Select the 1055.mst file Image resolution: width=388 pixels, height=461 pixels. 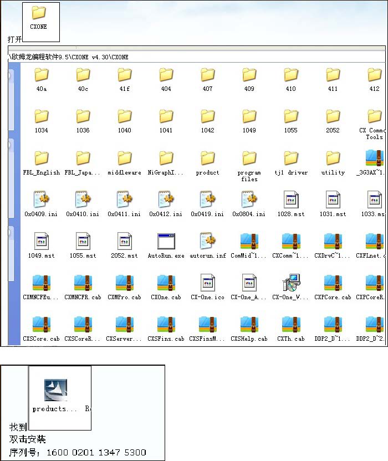(x=83, y=245)
